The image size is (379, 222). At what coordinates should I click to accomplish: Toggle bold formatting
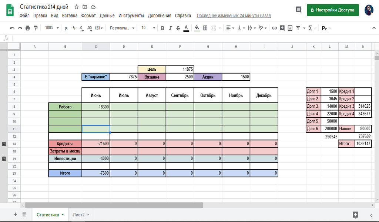[162, 28]
